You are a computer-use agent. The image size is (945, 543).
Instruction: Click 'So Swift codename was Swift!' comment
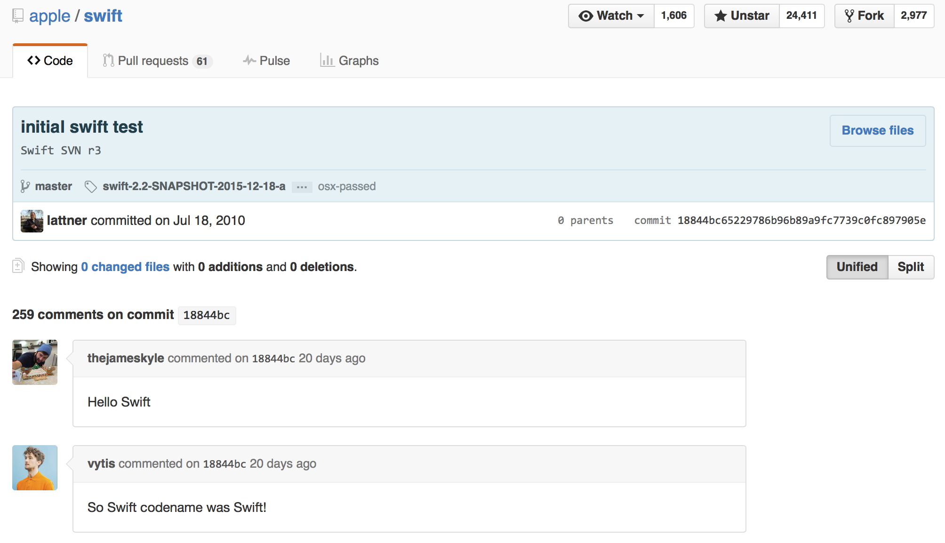pyautogui.click(x=177, y=507)
